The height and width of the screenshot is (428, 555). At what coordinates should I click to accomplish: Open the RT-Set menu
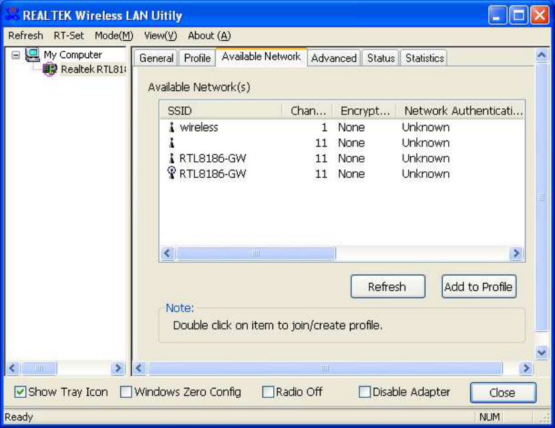tap(69, 35)
